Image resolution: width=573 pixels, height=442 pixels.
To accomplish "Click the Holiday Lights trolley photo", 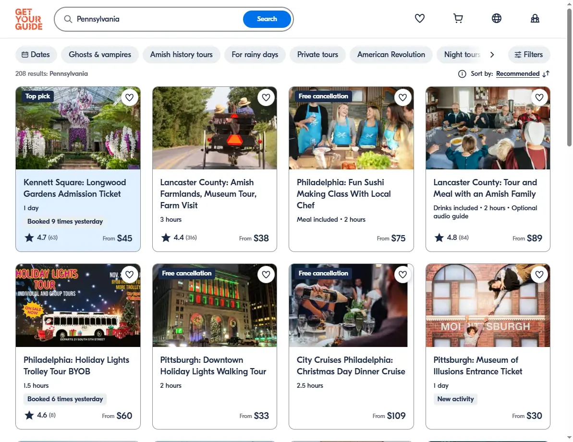I will (78, 306).
